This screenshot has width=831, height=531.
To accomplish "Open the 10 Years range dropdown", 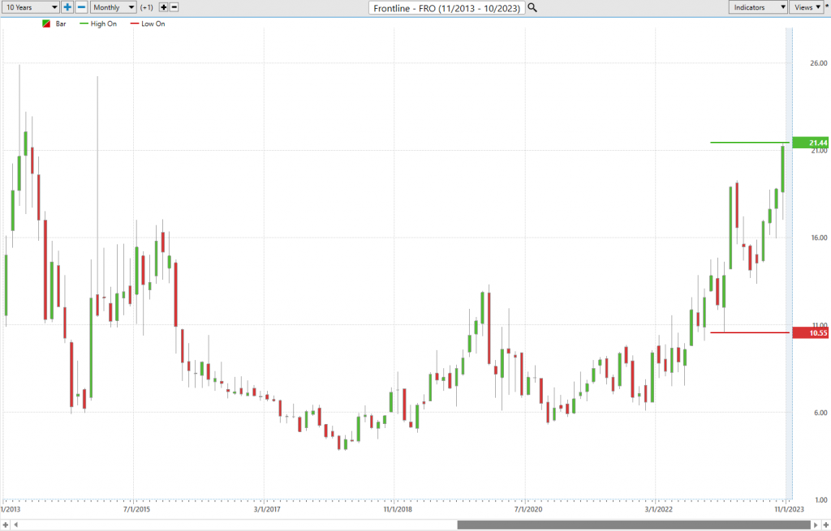I will [30, 7].
